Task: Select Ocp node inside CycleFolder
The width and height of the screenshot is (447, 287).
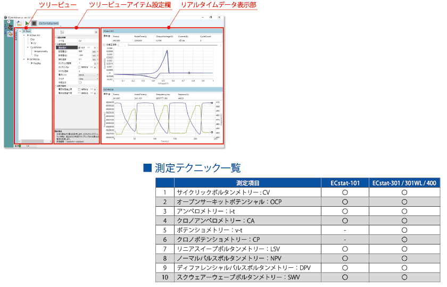Action: tap(36, 55)
